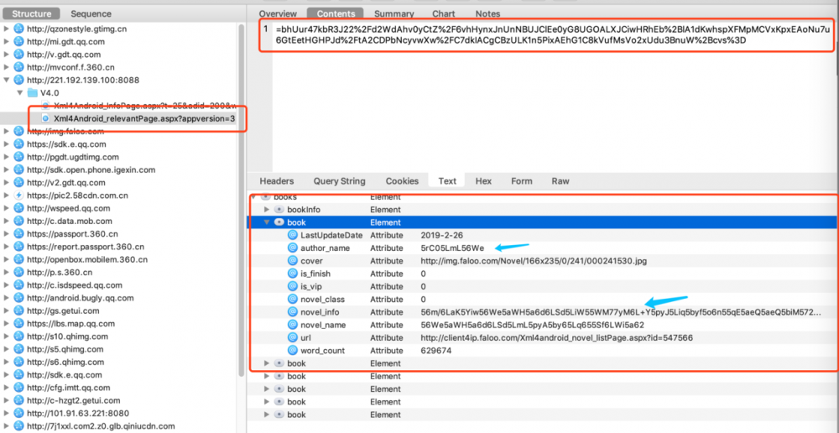839x433 pixels.
Task: Show the Raw tab
Action: click(560, 181)
